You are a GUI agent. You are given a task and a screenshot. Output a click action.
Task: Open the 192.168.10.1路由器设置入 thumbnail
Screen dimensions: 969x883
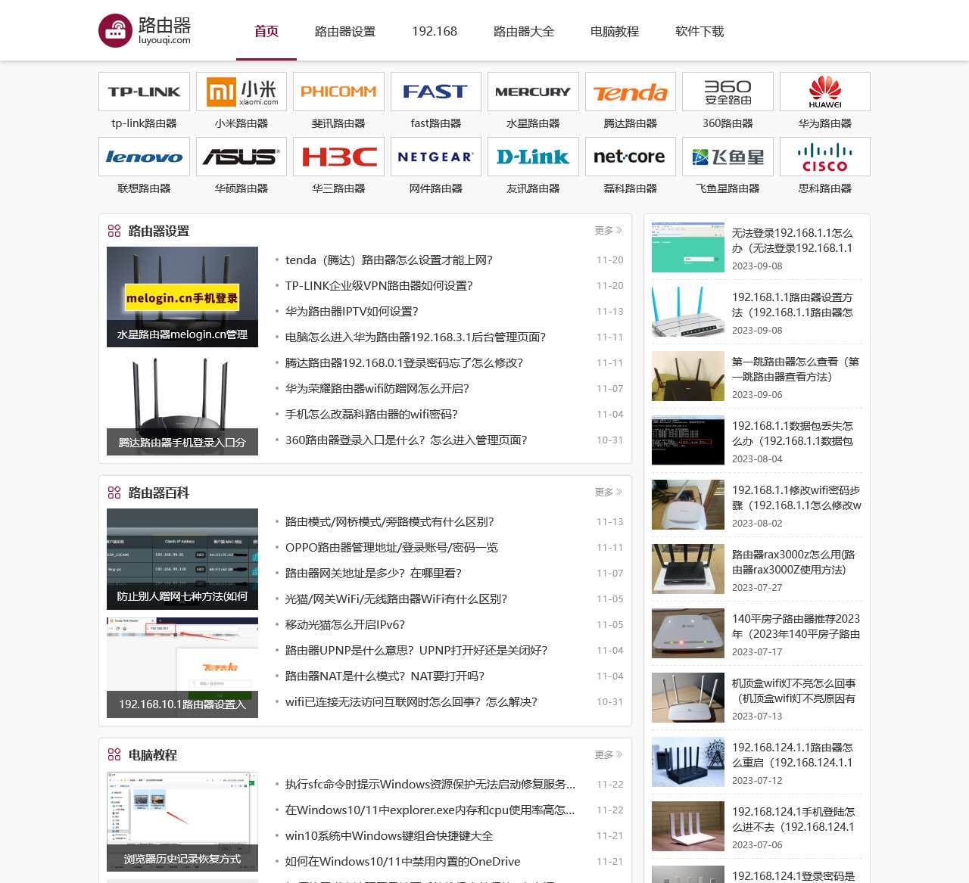[182, 667]
